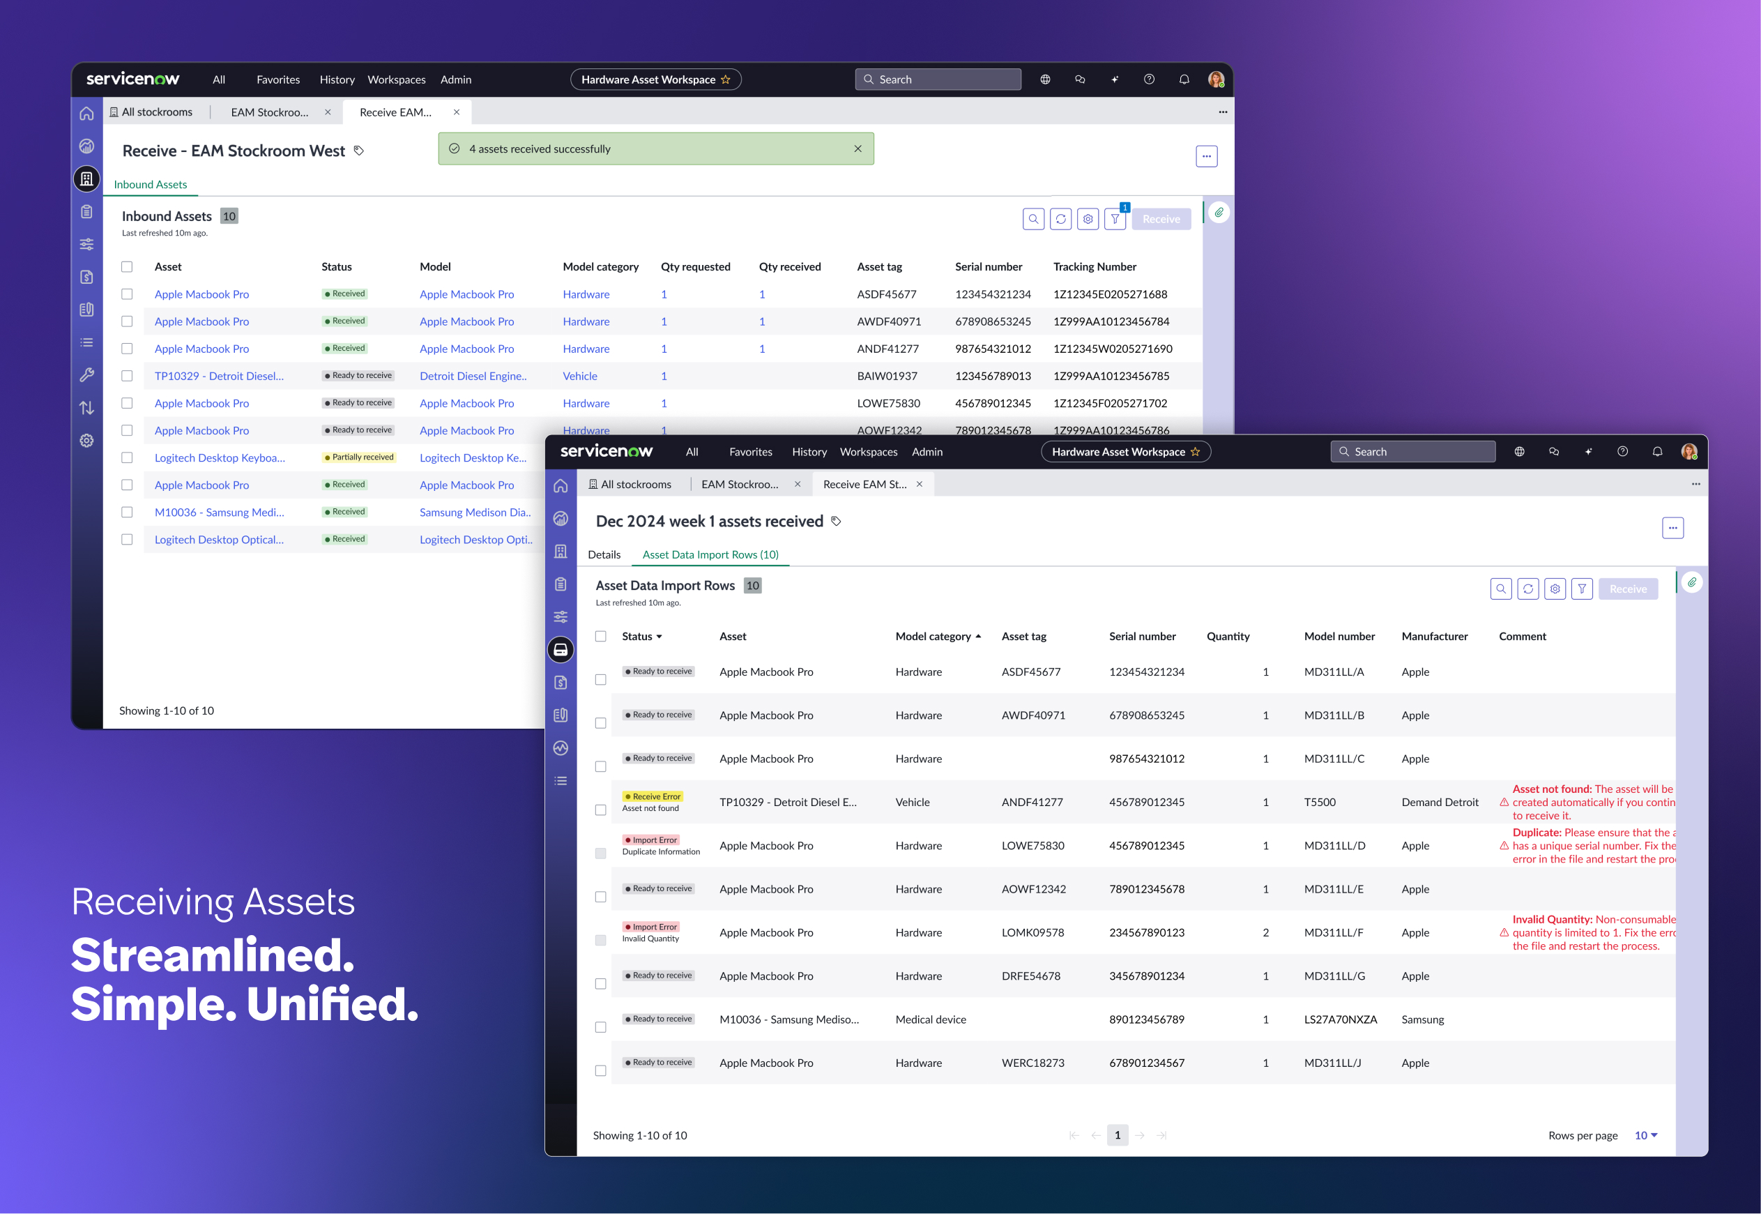Click the wrench icon in back window sidebar
Image resolution: width=1761 pixels, height=1214 pixels.
(x=86, y=375)
